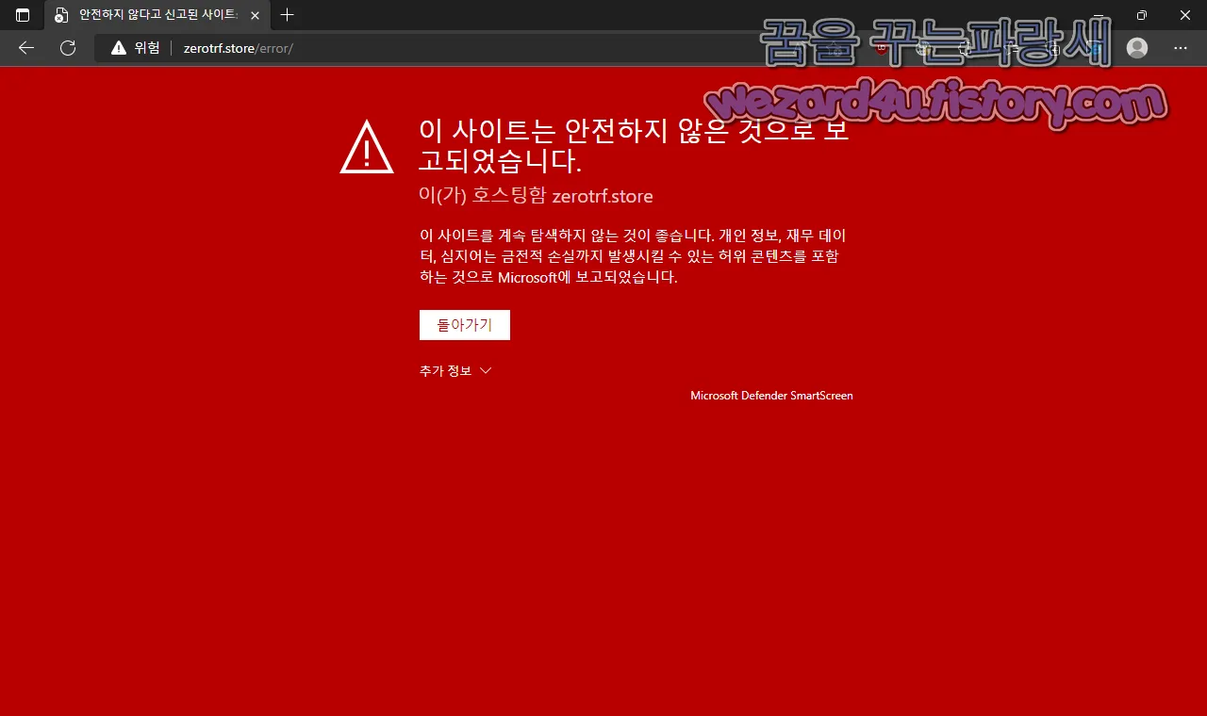
Task: Click the Microsoft Defender SmartScreen label
Action: tap(771, 395)
